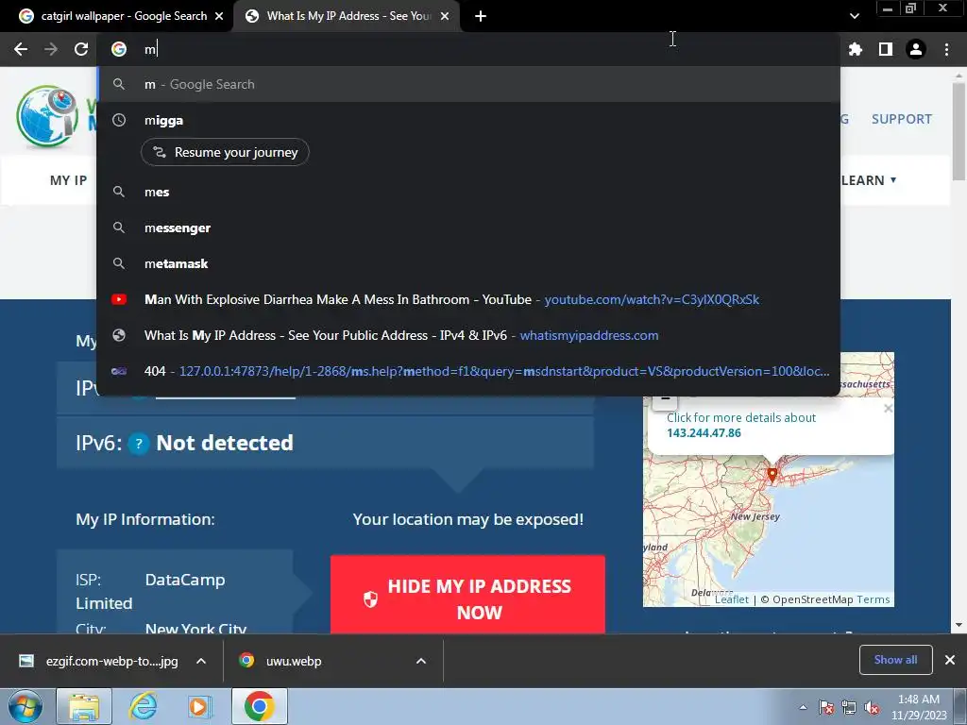Open Windows Explorer from the taskbar

[x=84, y=706]
